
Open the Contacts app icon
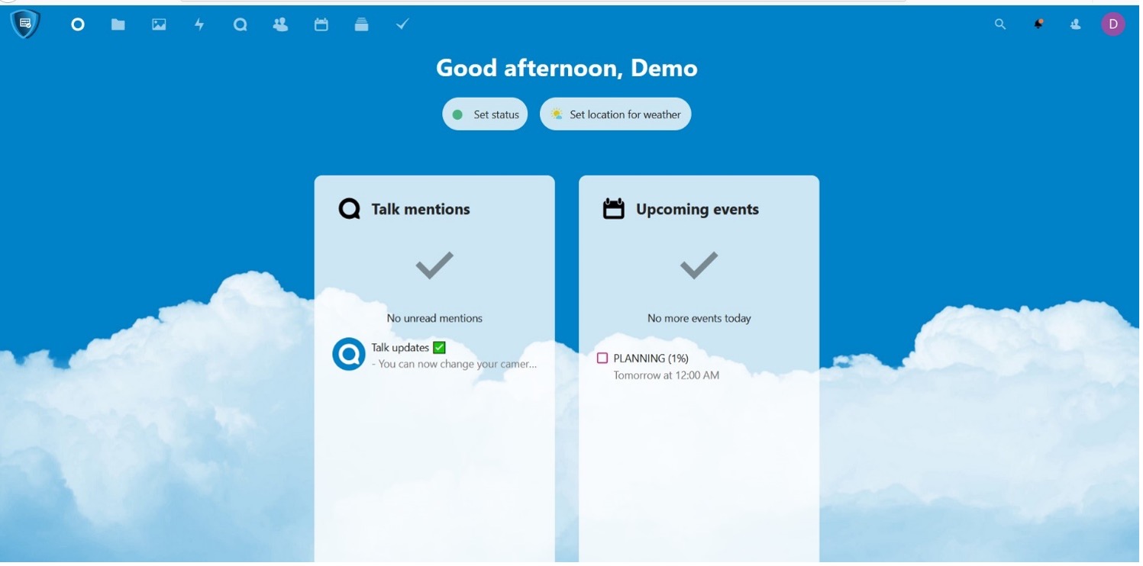(280, 24)
